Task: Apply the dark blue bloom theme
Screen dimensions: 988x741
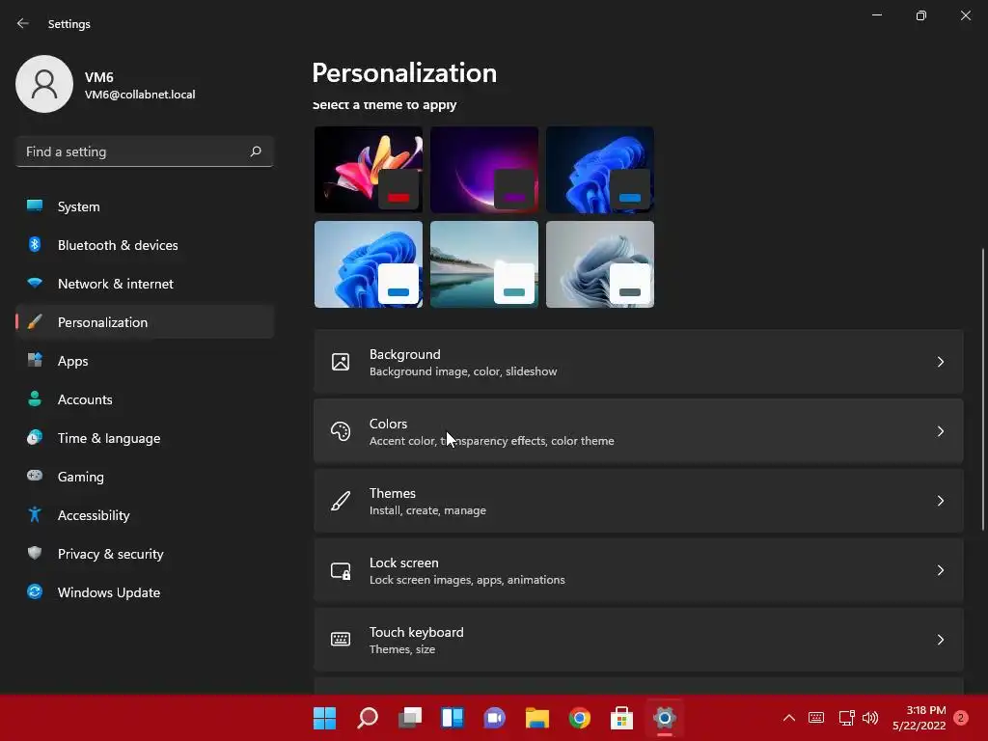Action: [600, 170]
